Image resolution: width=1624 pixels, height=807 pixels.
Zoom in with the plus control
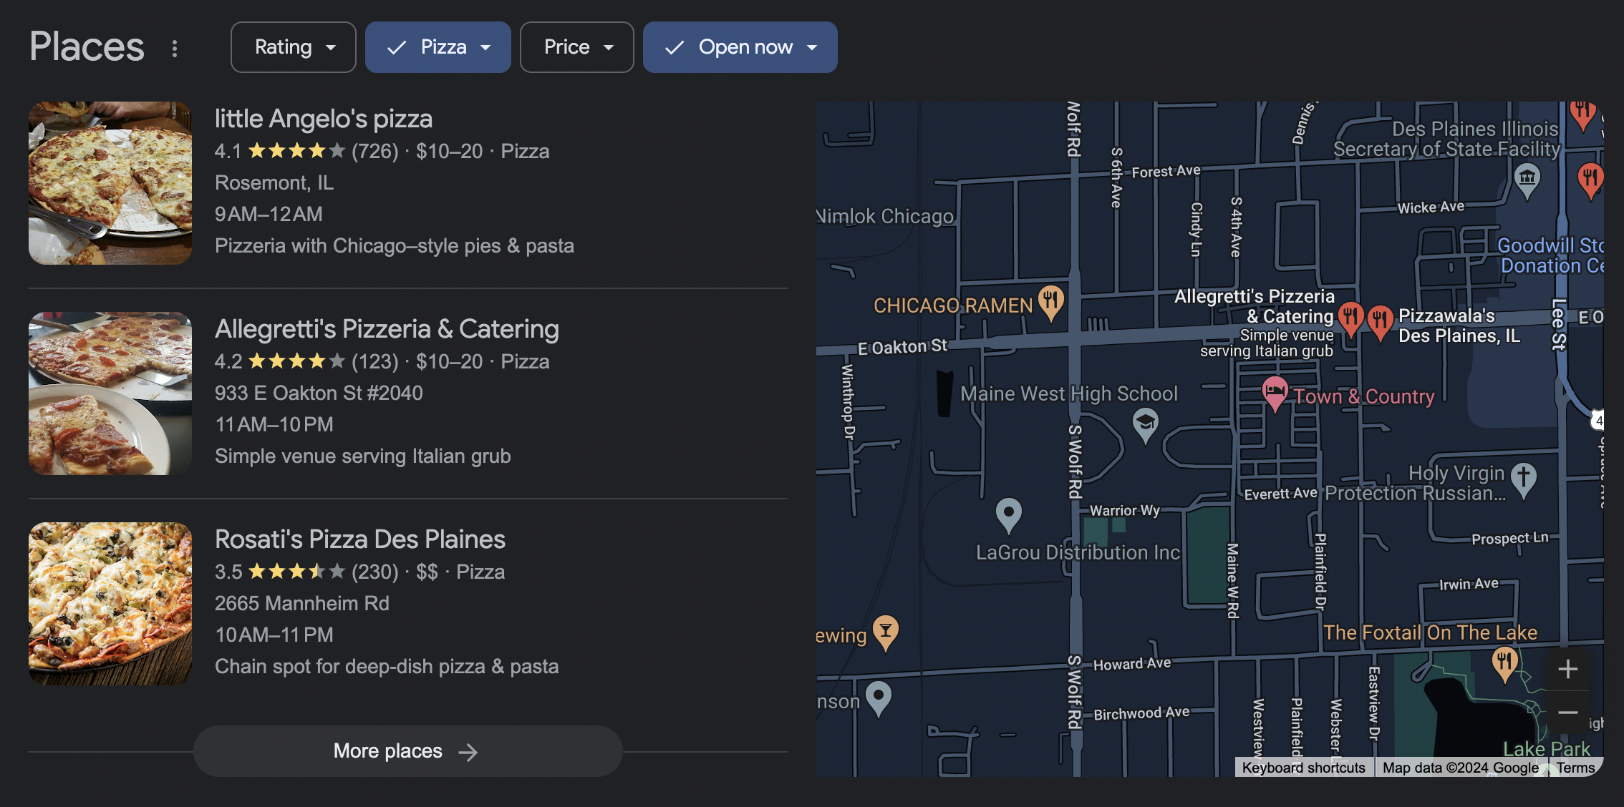point(1567,669)
